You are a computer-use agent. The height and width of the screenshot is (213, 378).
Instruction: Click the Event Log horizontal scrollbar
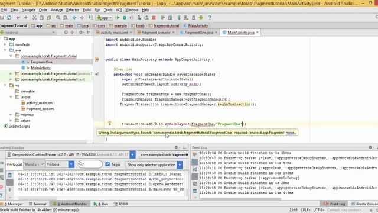tap(240, 199)
